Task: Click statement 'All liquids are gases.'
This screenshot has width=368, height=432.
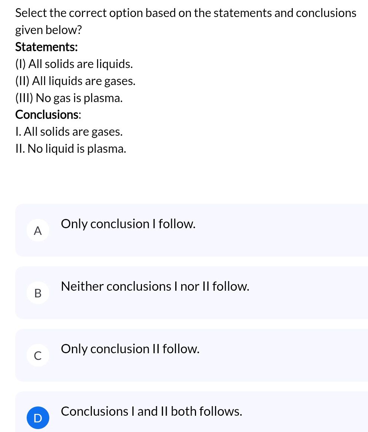Action: (75, 81)
